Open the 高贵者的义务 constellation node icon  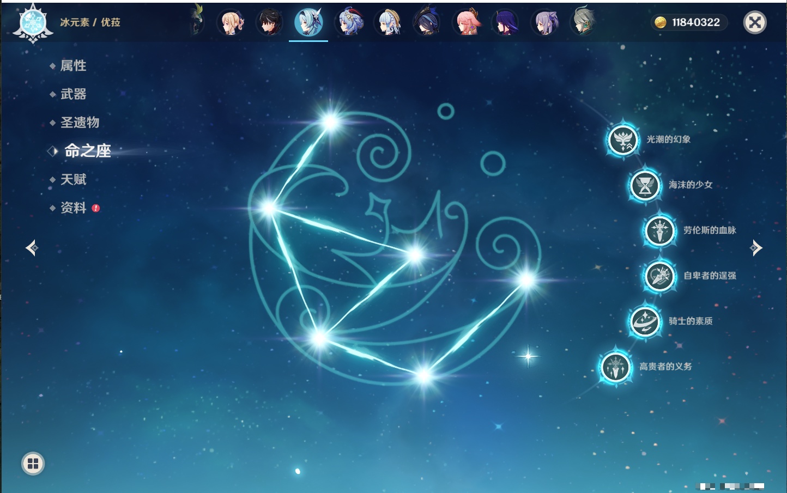pyautogui.click(x=616, y=367)
